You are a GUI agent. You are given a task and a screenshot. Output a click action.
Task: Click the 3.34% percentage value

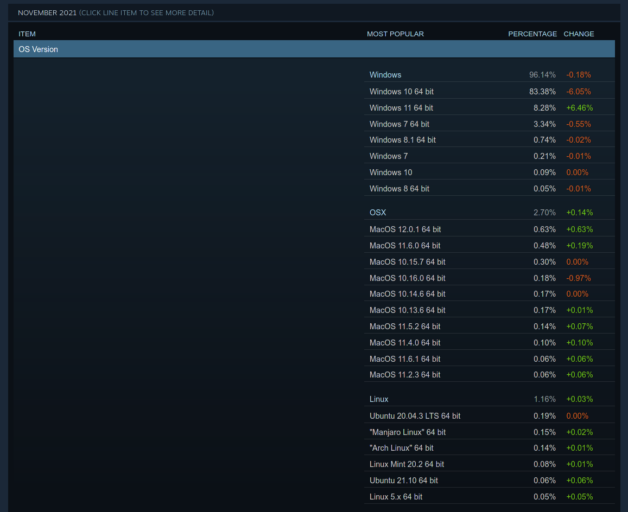(x=544, y=124)
